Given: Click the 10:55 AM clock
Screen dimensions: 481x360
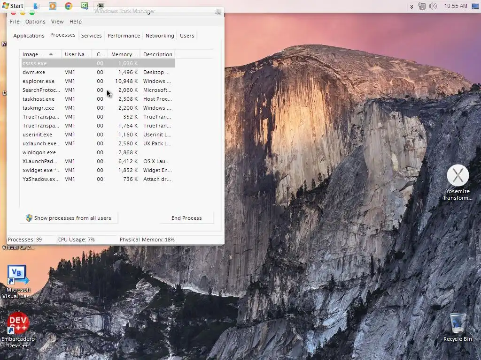Looking at the screenshot, I should (456, 6).
